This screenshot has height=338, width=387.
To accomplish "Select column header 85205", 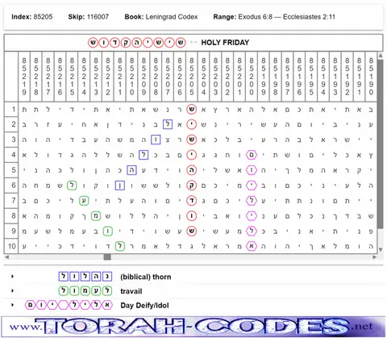I will [191, 77].
